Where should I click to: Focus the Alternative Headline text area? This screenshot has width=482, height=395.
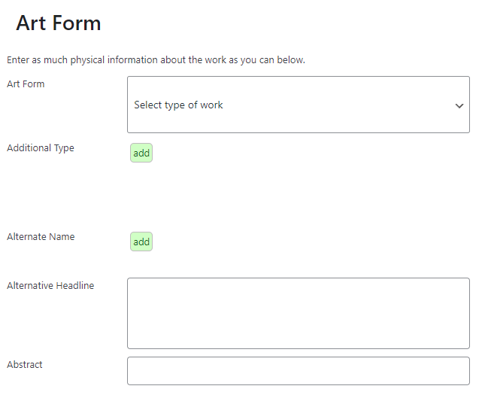click(298, 313)
